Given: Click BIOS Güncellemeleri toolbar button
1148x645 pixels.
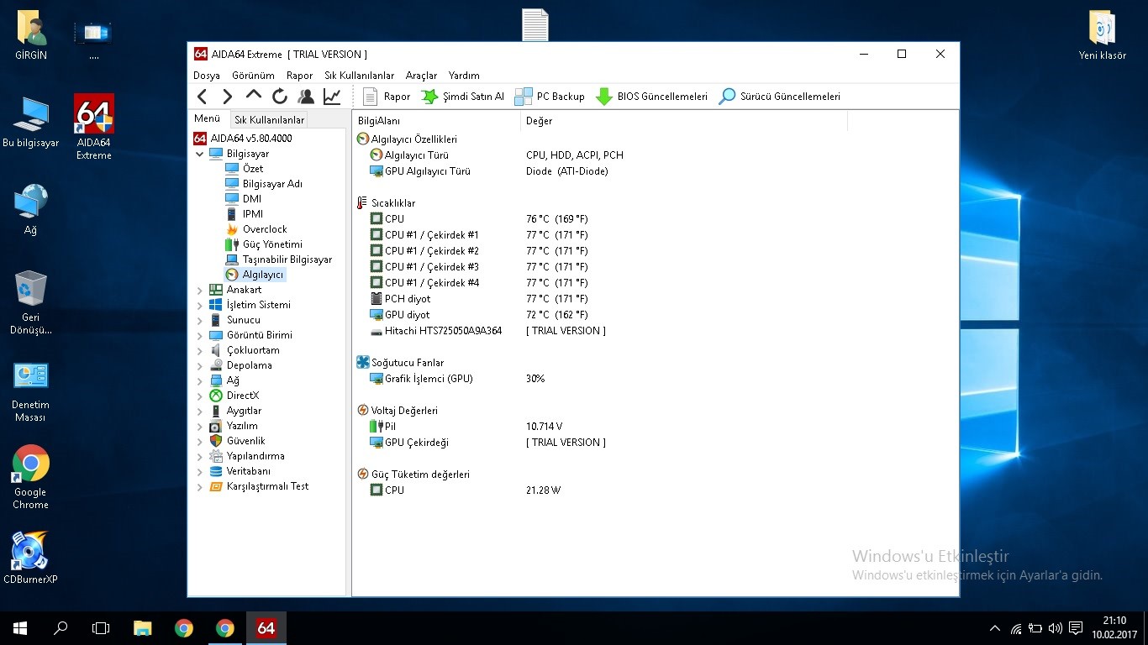Looking at the screenshot, I should click(x=651, y=97).
